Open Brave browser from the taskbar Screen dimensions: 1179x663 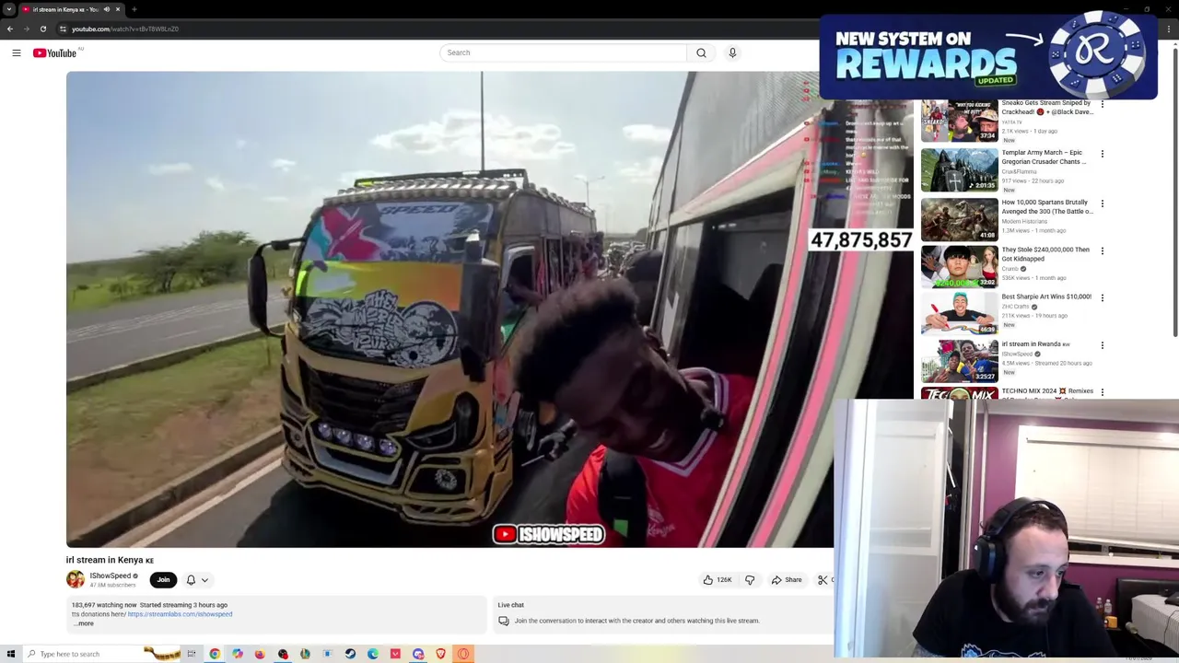pos(440,654)
